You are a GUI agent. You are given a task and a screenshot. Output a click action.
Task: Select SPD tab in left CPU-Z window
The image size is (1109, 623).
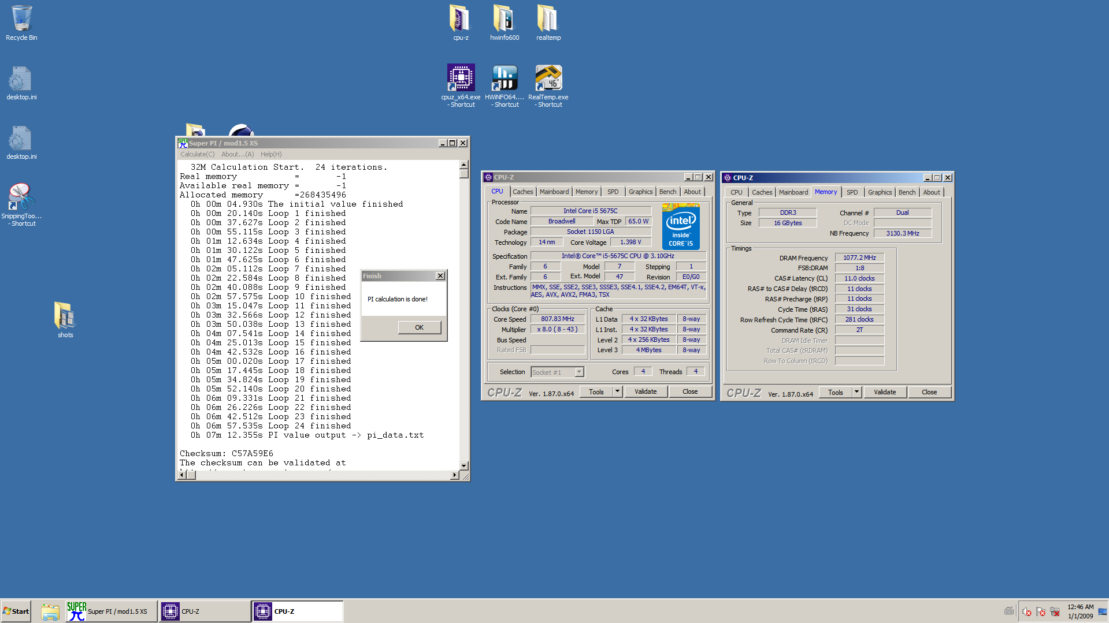click(x=613, y=192)
